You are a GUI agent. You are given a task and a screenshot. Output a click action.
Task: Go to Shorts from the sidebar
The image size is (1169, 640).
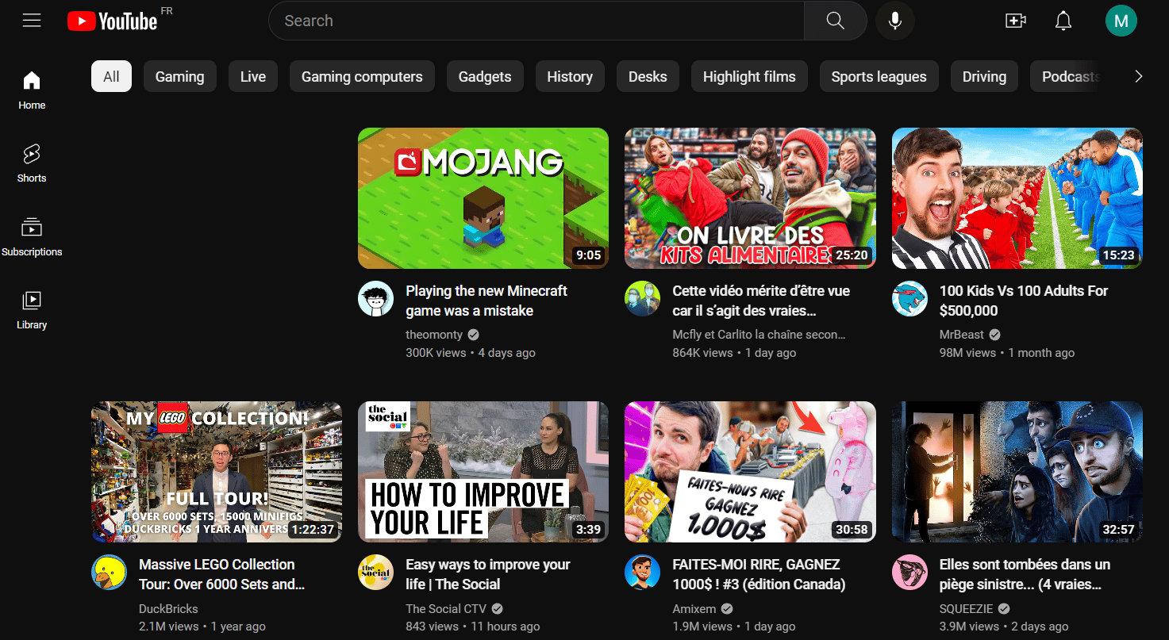click(x=31, y=163)
